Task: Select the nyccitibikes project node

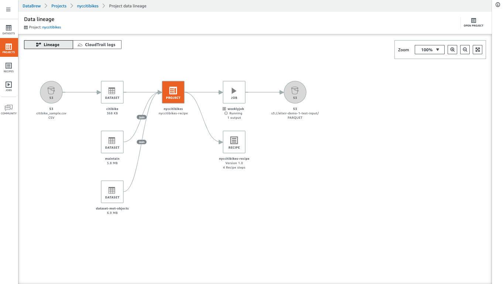Action: coord(173,92)
